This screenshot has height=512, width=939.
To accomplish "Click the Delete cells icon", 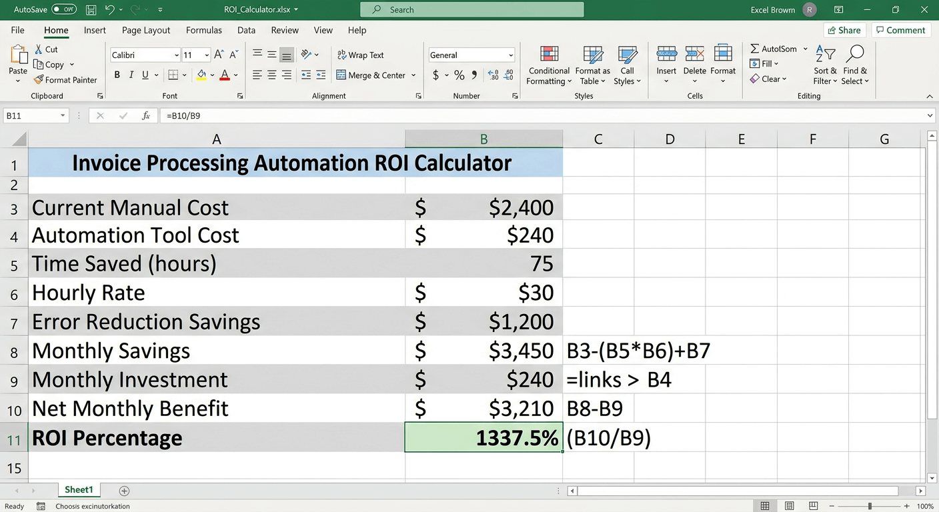I will point(694,55).
